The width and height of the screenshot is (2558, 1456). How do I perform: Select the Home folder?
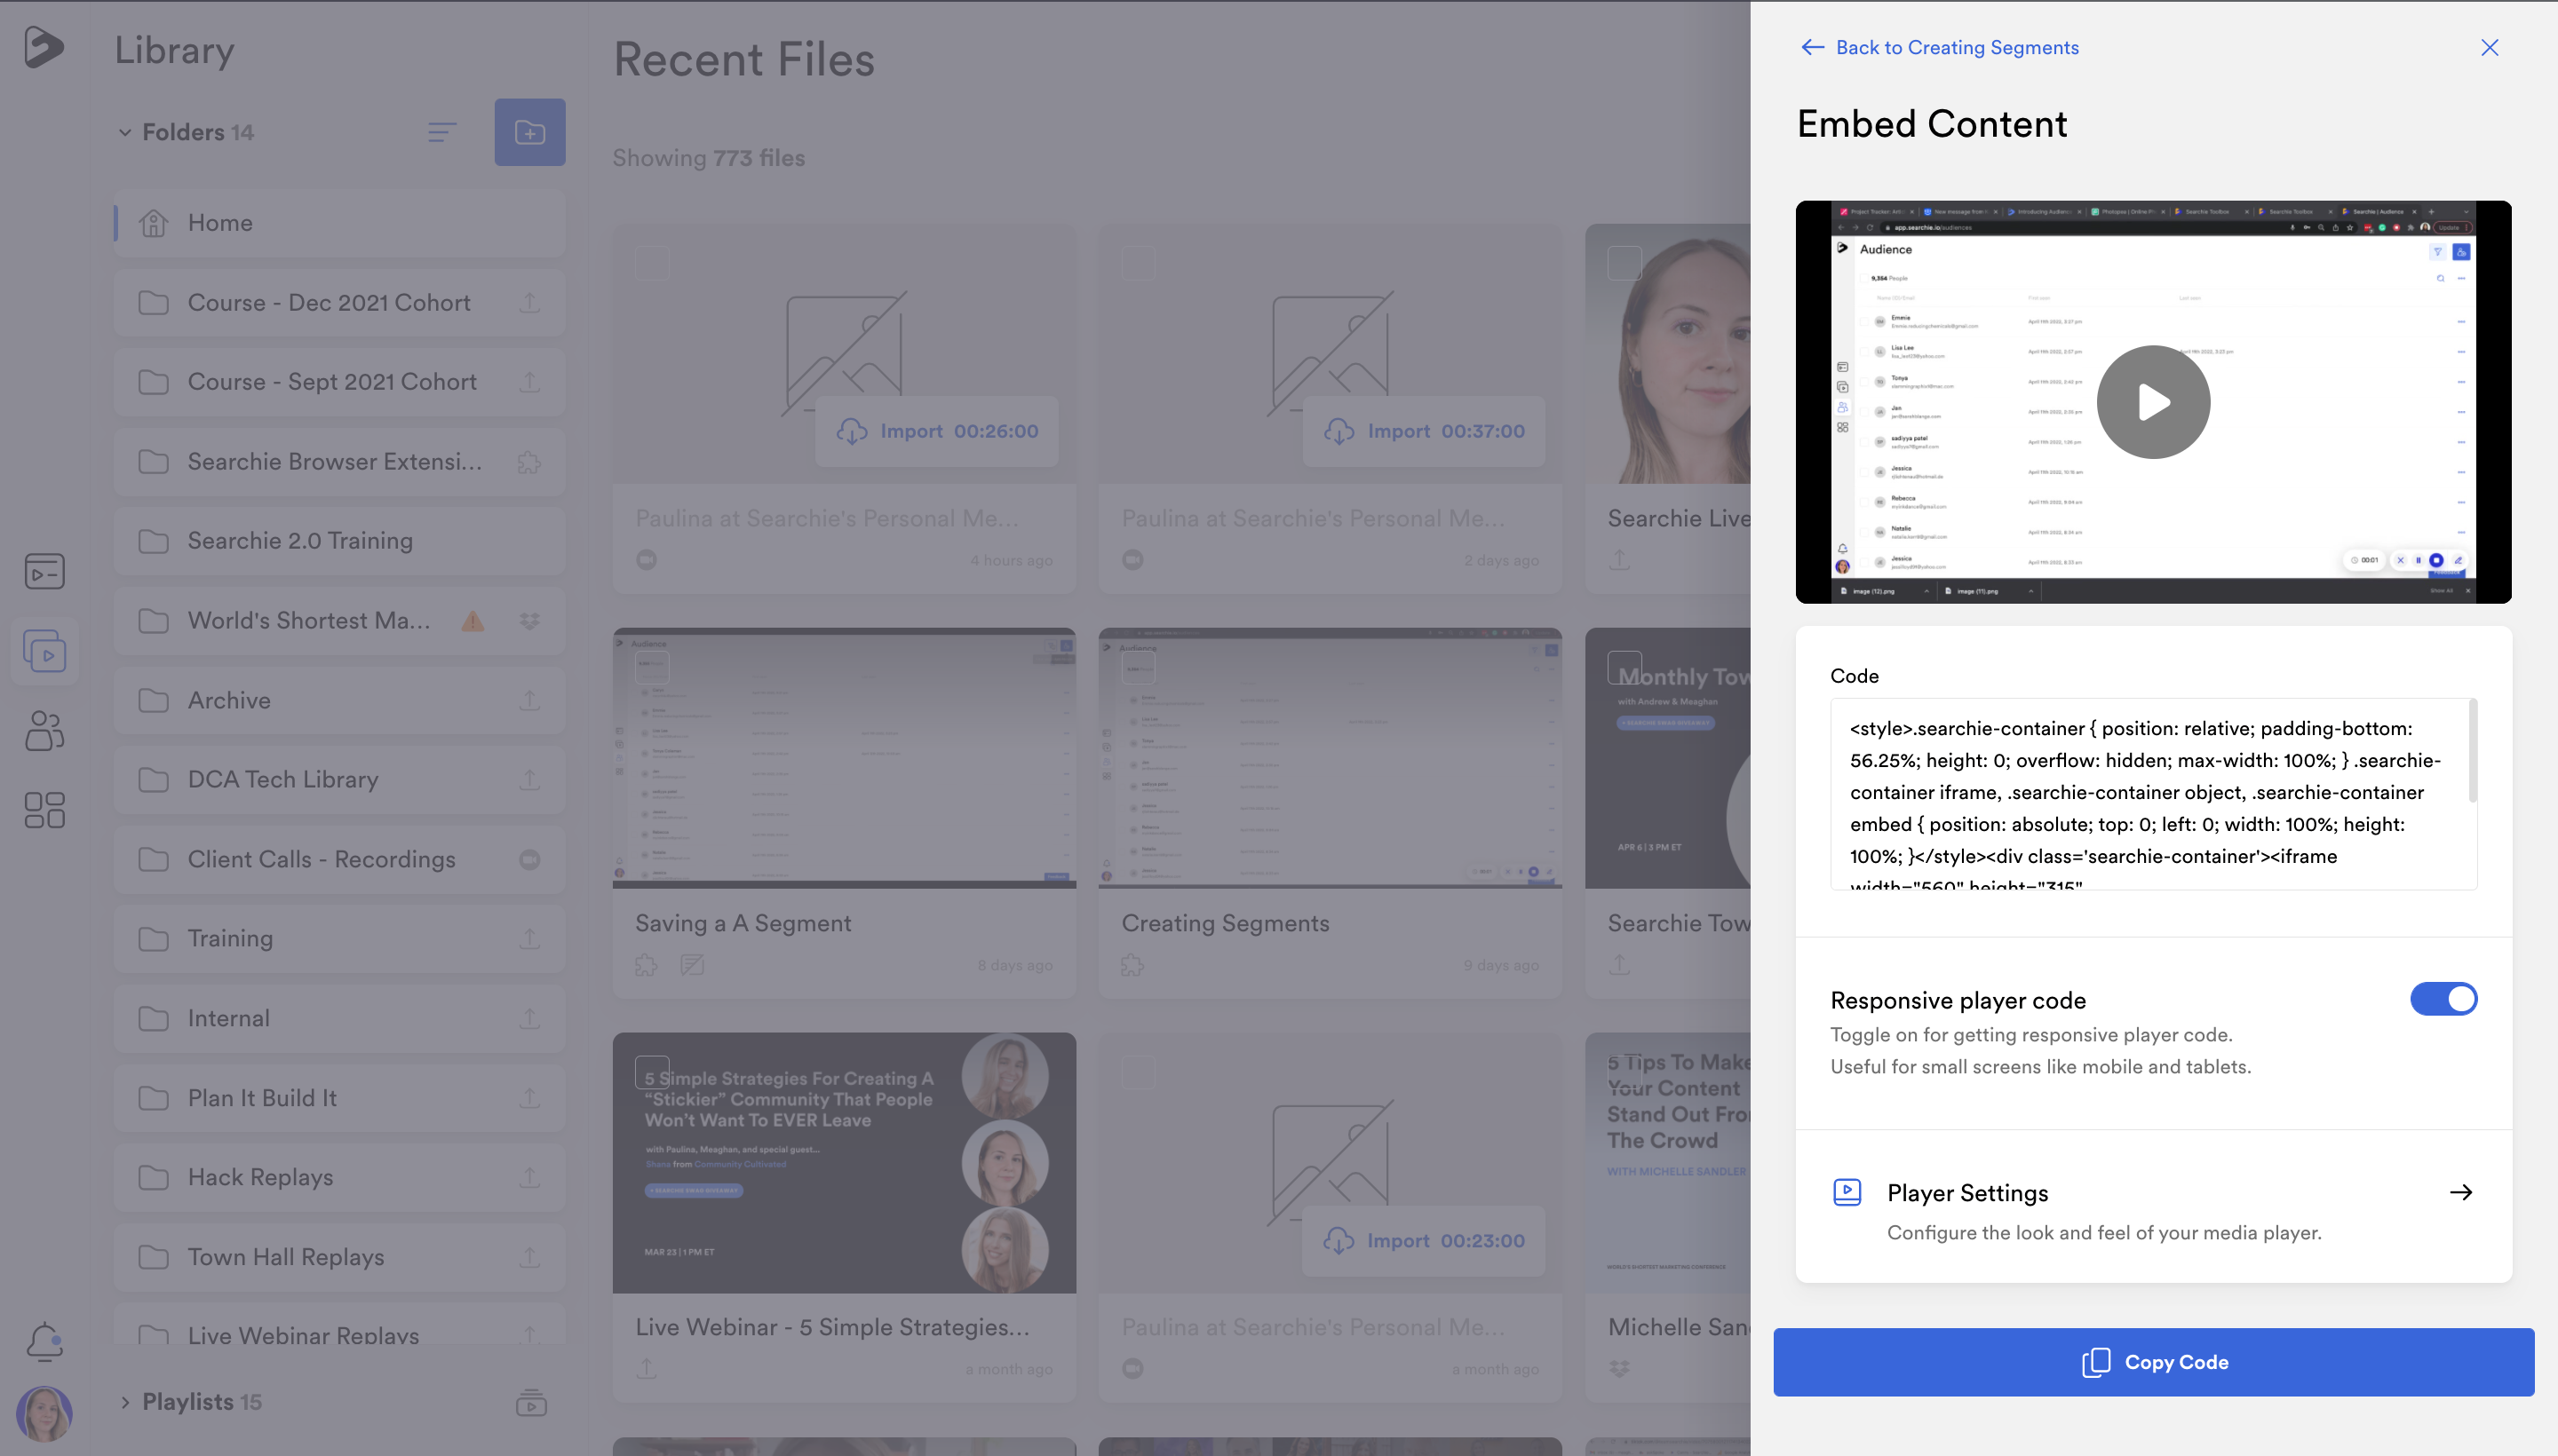point(340,223)
